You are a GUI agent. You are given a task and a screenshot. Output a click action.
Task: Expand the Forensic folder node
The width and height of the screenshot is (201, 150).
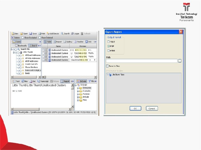point(78,94)
